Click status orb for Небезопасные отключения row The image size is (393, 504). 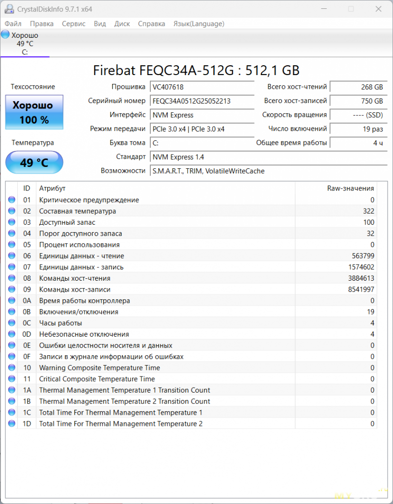(12, 334)
